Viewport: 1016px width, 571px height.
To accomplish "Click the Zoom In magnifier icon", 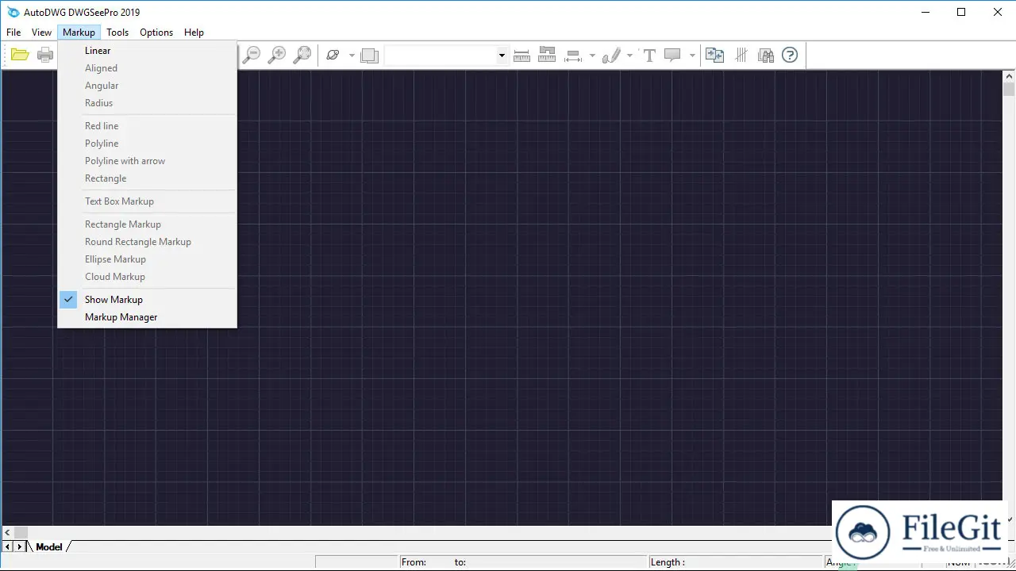I will point(277,55).
